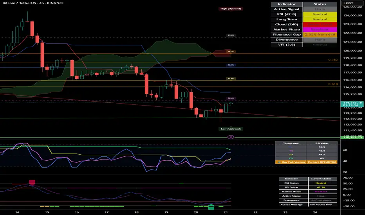Click the purple lightning bolt event icon
The width and height of the screenshot is (365, 215).
click(231, 137)
